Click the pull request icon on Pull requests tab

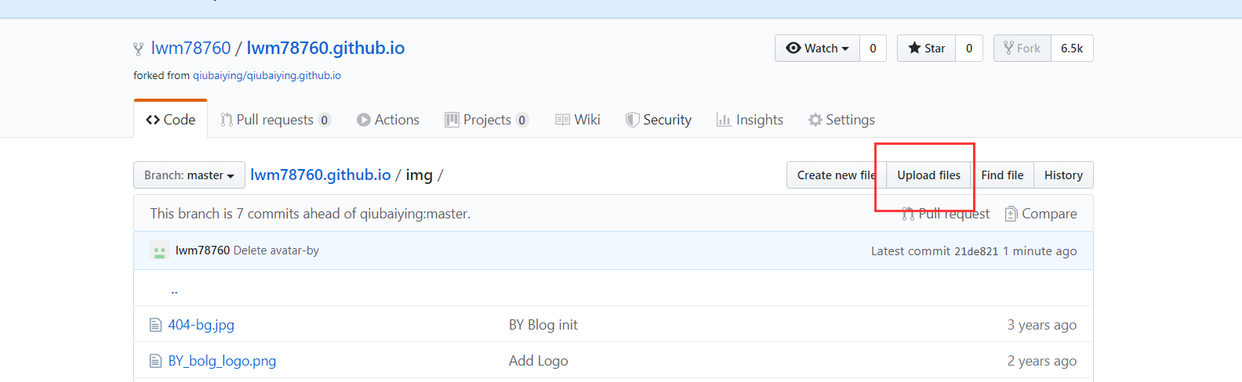point(227,120)
